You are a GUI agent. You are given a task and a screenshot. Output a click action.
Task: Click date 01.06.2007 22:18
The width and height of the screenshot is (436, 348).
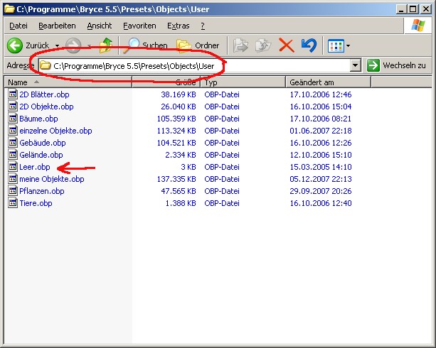[x=321, y=131]
